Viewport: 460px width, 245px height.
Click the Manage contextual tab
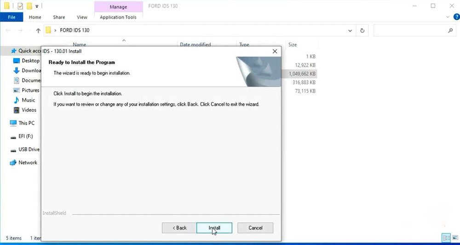[x=118, y=6]
